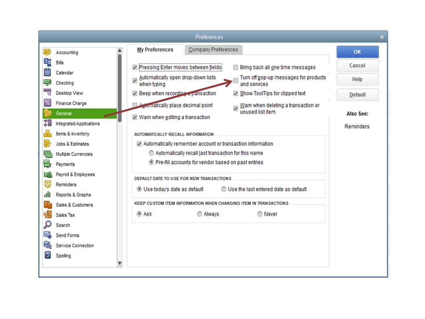Click the Jobs & Estimates icon

(x=47, y=144)
